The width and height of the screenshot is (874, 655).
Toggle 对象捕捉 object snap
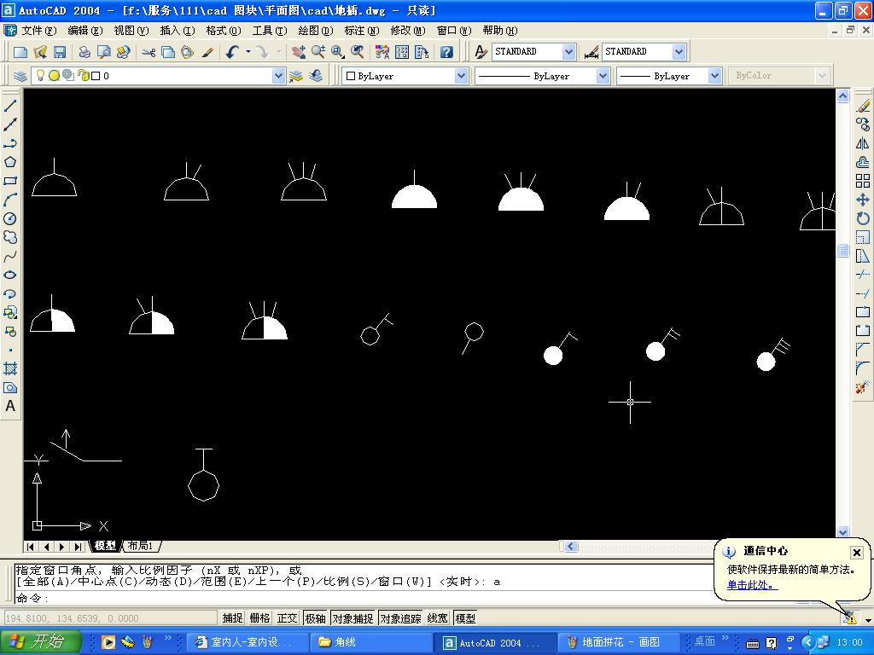click(353, 618)
